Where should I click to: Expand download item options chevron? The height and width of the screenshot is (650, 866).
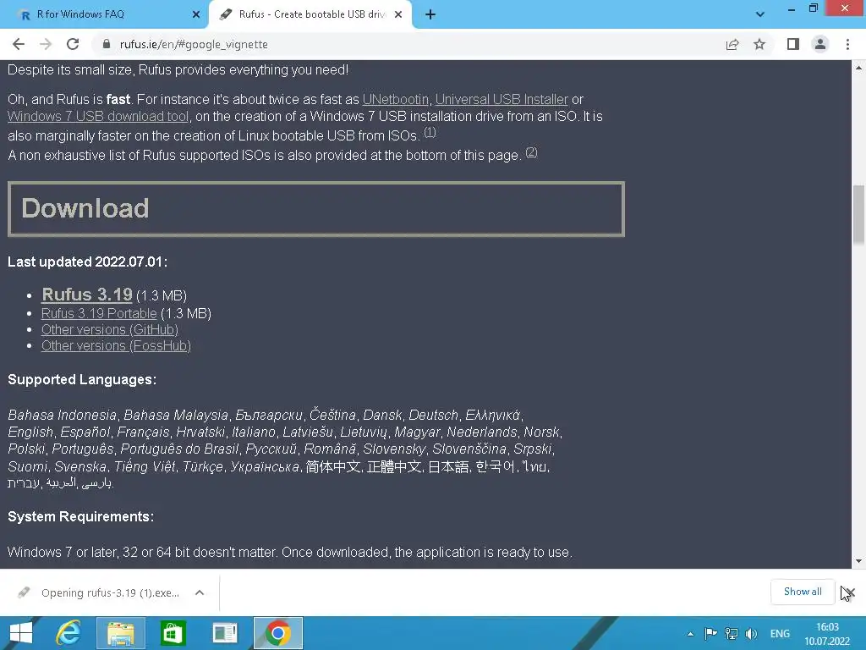200,593
